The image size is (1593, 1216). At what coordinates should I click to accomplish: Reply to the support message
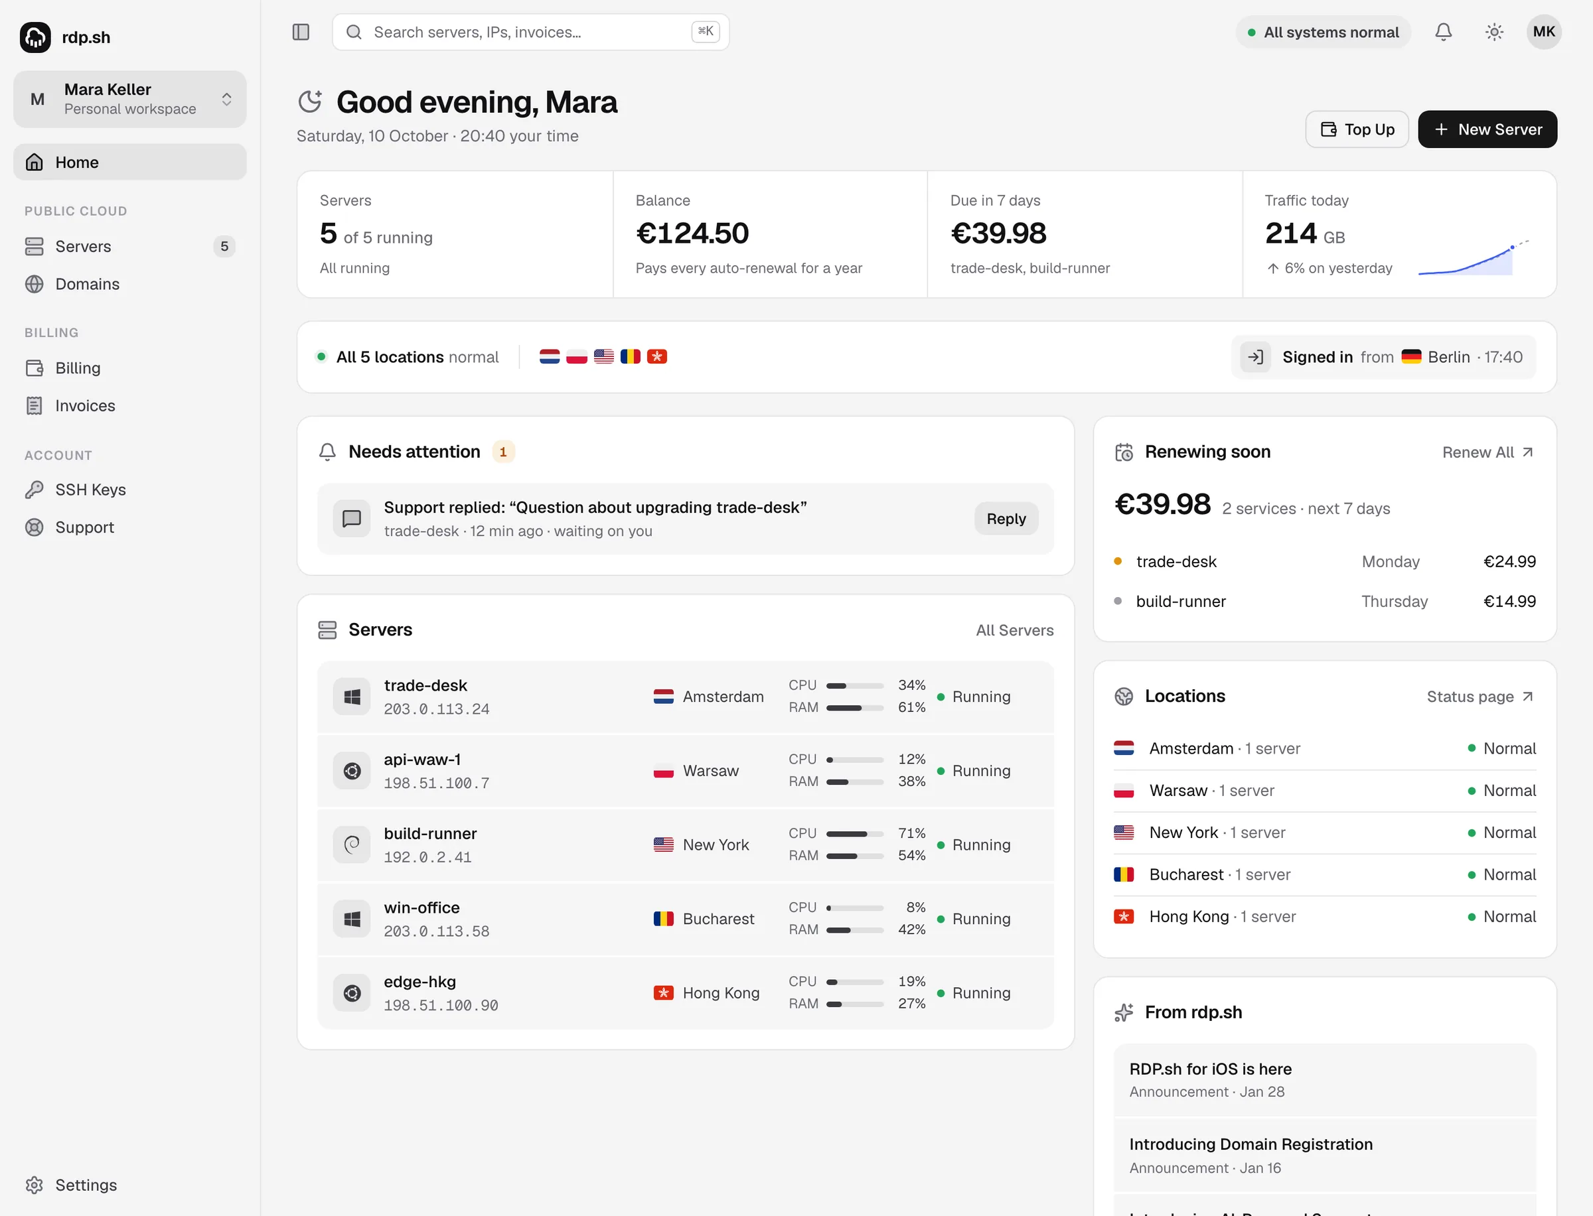coord(1006,519)
